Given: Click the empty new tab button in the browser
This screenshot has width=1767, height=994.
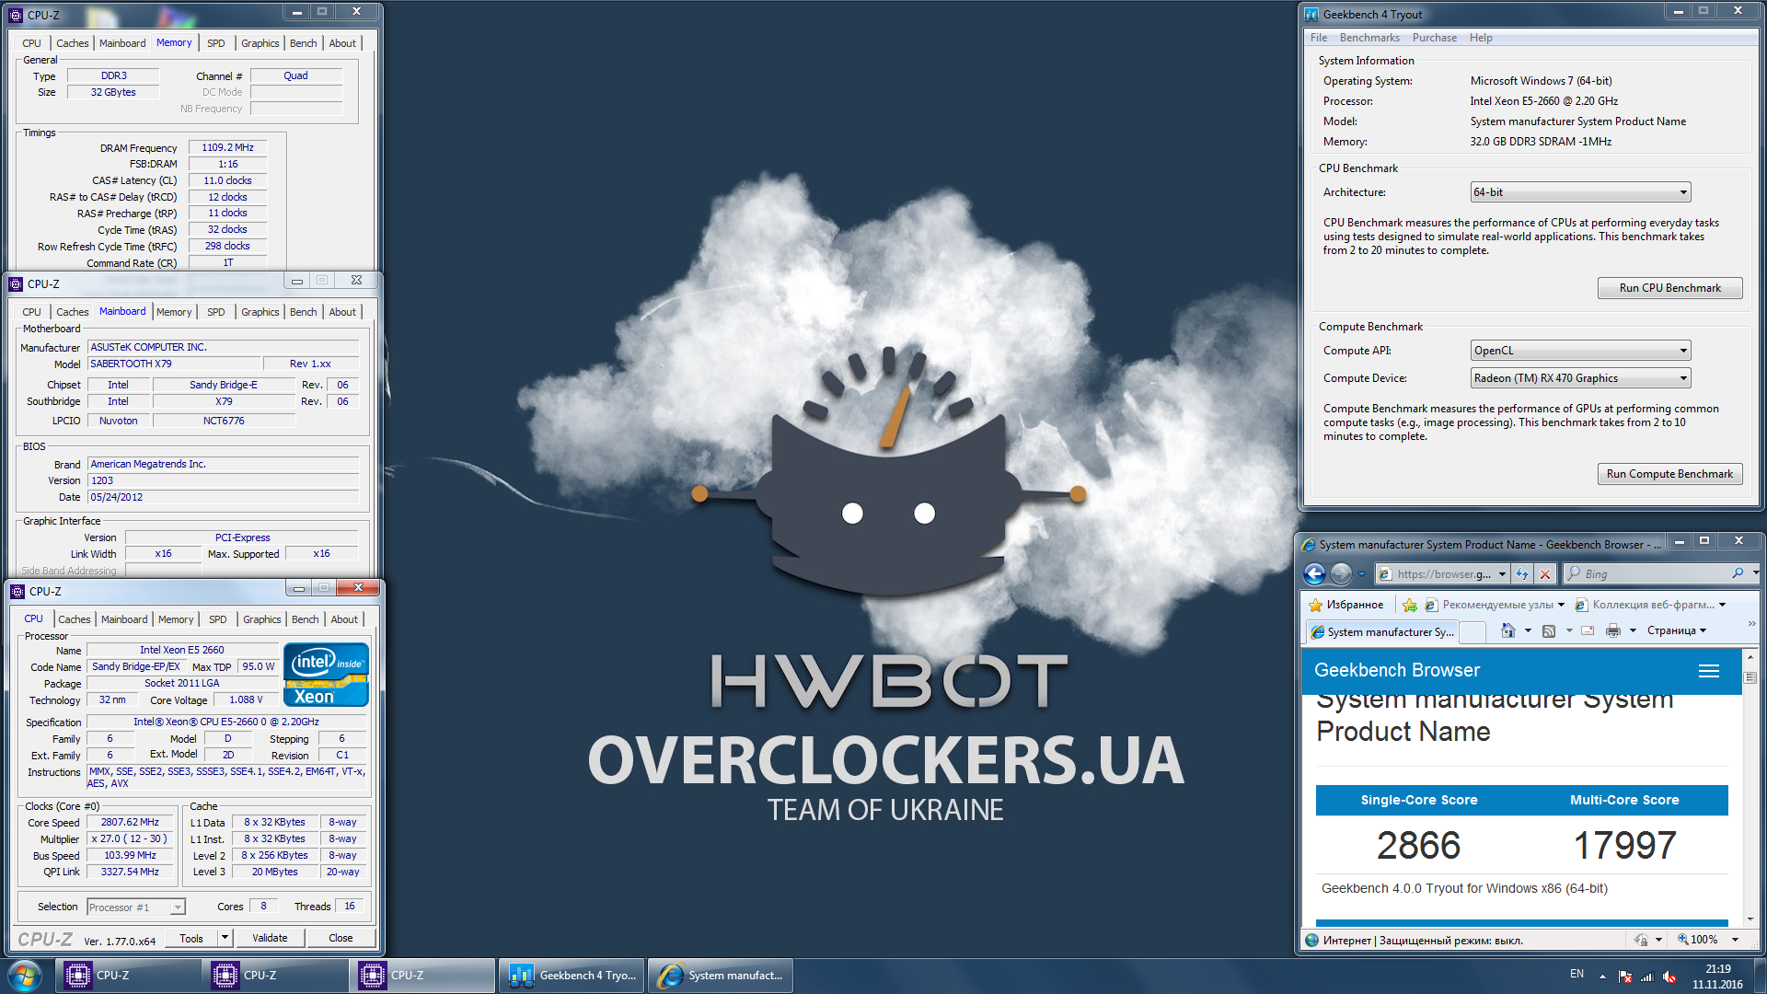Looking at the screenshot, I should tap(1472, 631).
